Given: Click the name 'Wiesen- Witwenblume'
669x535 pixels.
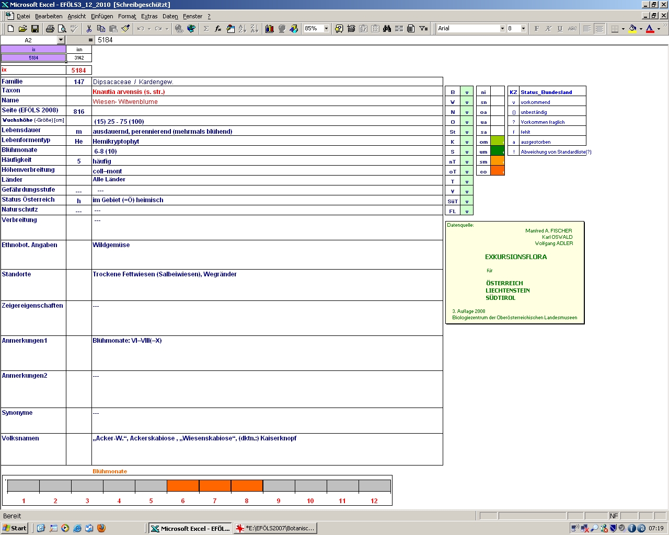Looking at the screenshot, I should pyautogui.click(x=125, y=102).
